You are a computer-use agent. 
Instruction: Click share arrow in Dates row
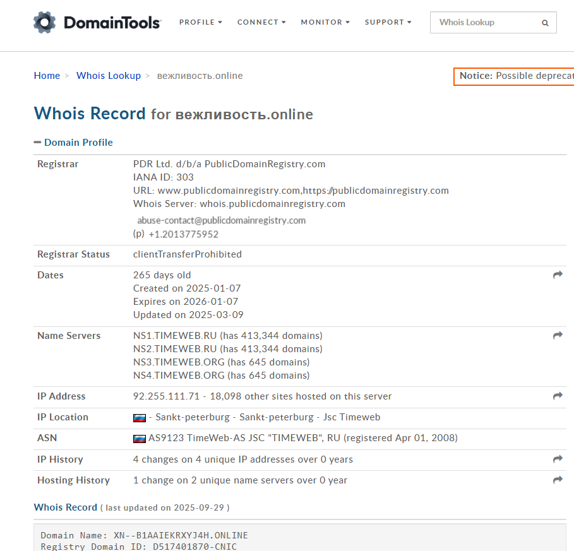pyautogui.click(x=558, y=275)
